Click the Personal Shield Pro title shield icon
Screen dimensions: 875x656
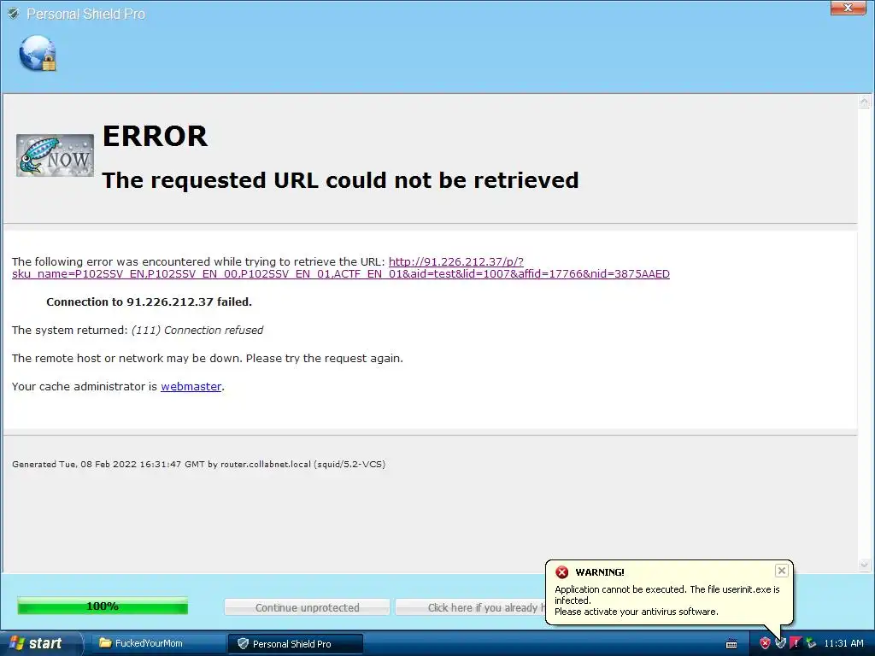point(14,14)
